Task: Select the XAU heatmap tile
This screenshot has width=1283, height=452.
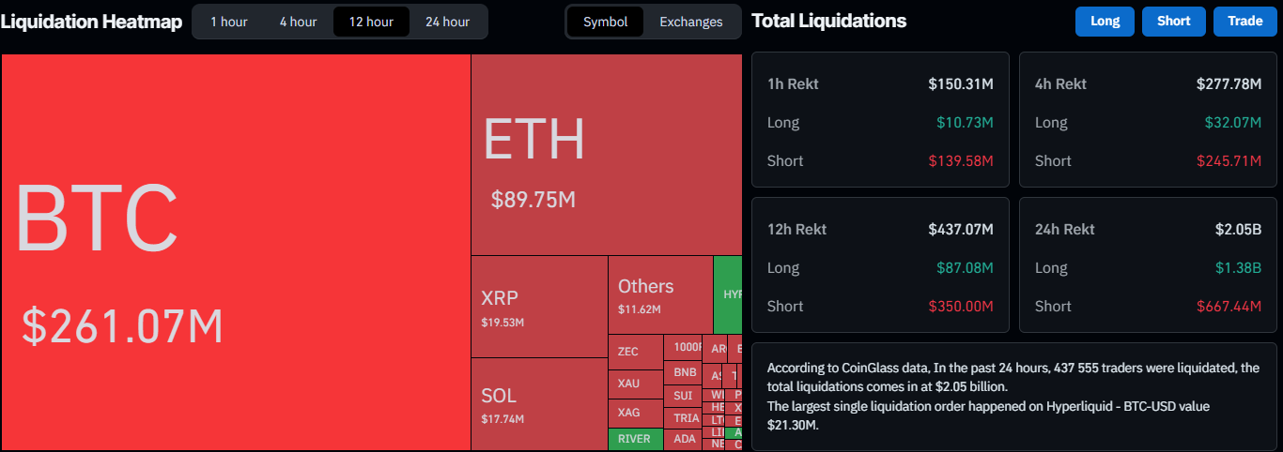Action: coord(635,383)
